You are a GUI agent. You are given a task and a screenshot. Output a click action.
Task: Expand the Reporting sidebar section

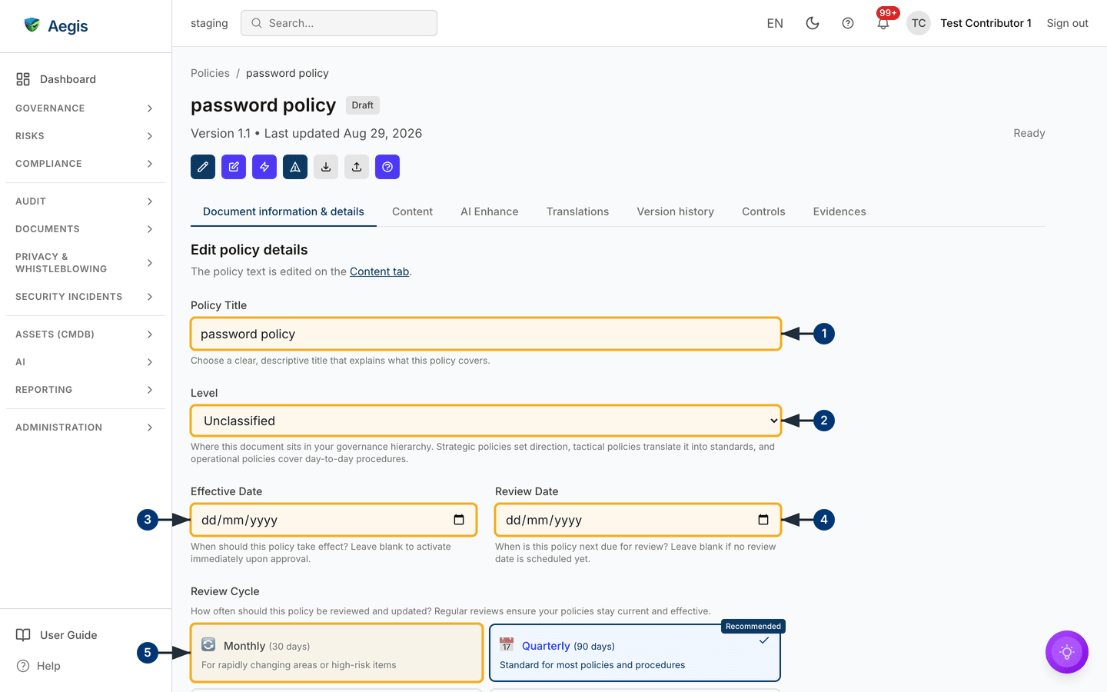click(85, 390)
